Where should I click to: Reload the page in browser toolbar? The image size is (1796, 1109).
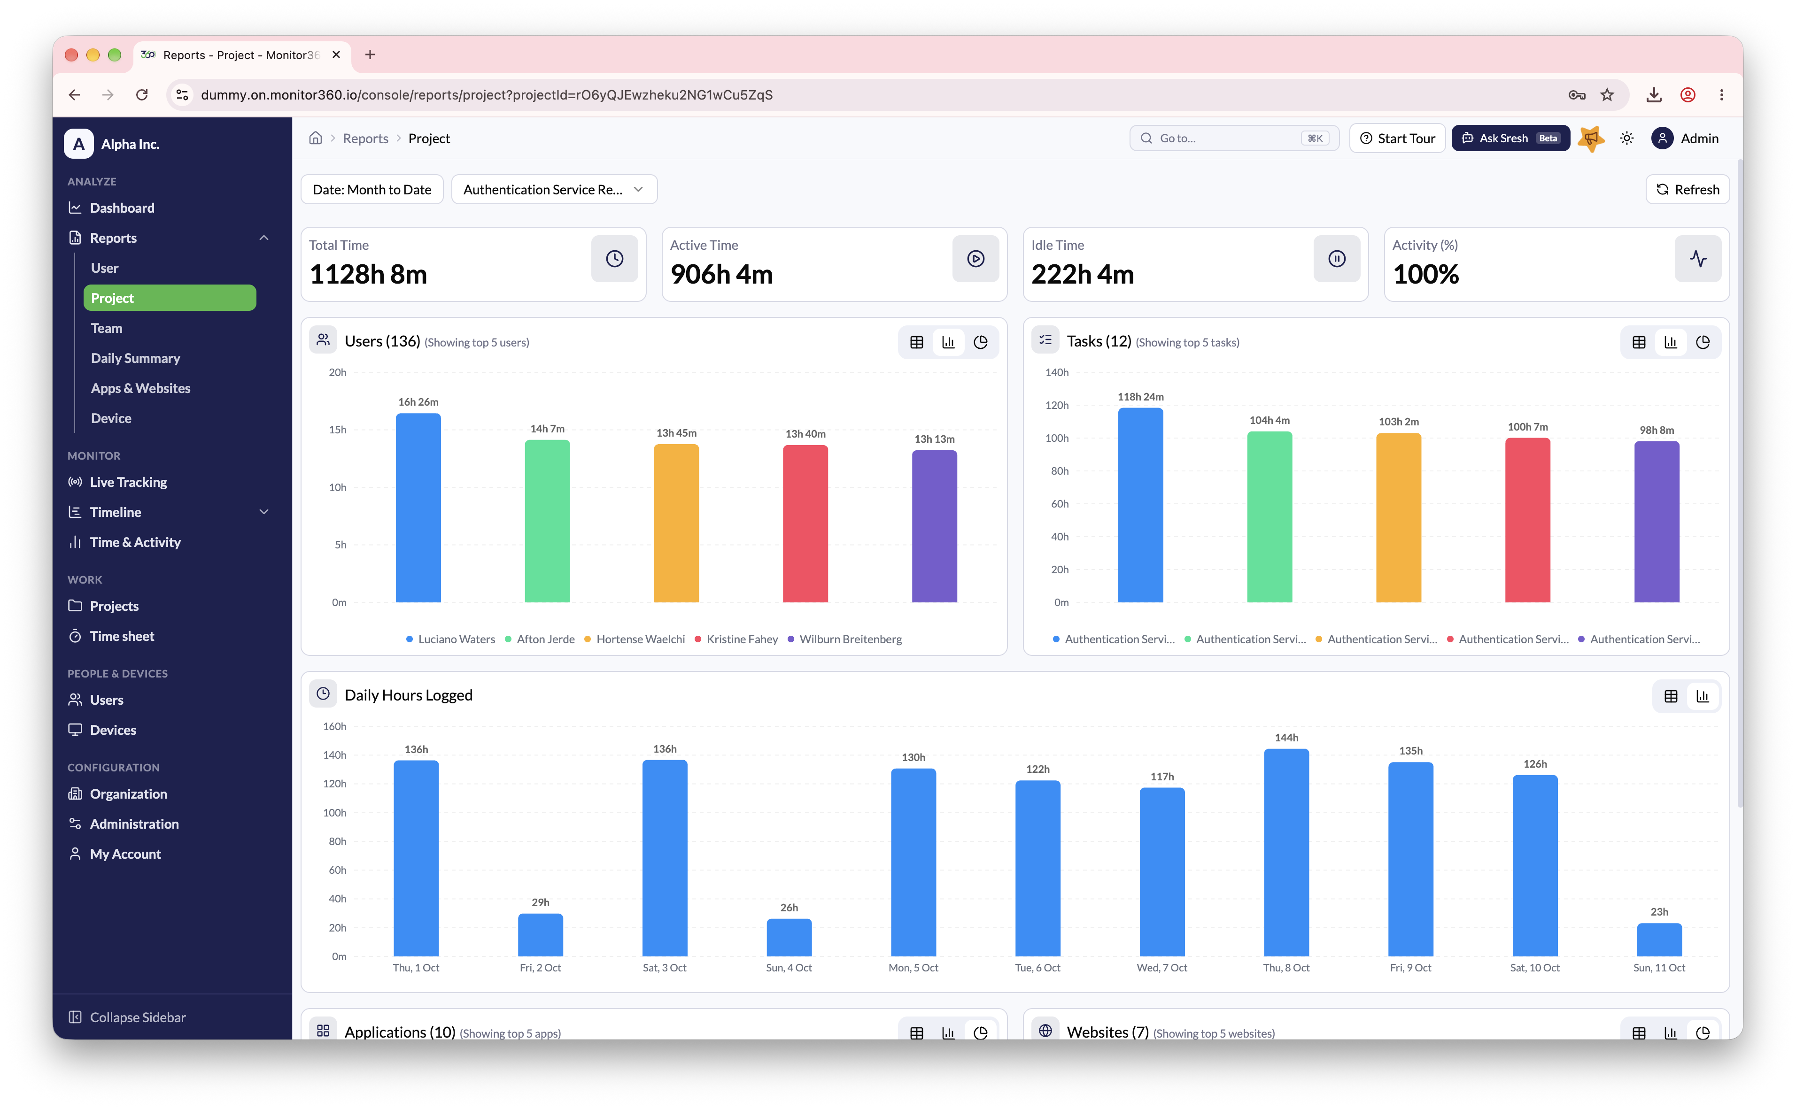pyautogui.click(x=141, y=95)
